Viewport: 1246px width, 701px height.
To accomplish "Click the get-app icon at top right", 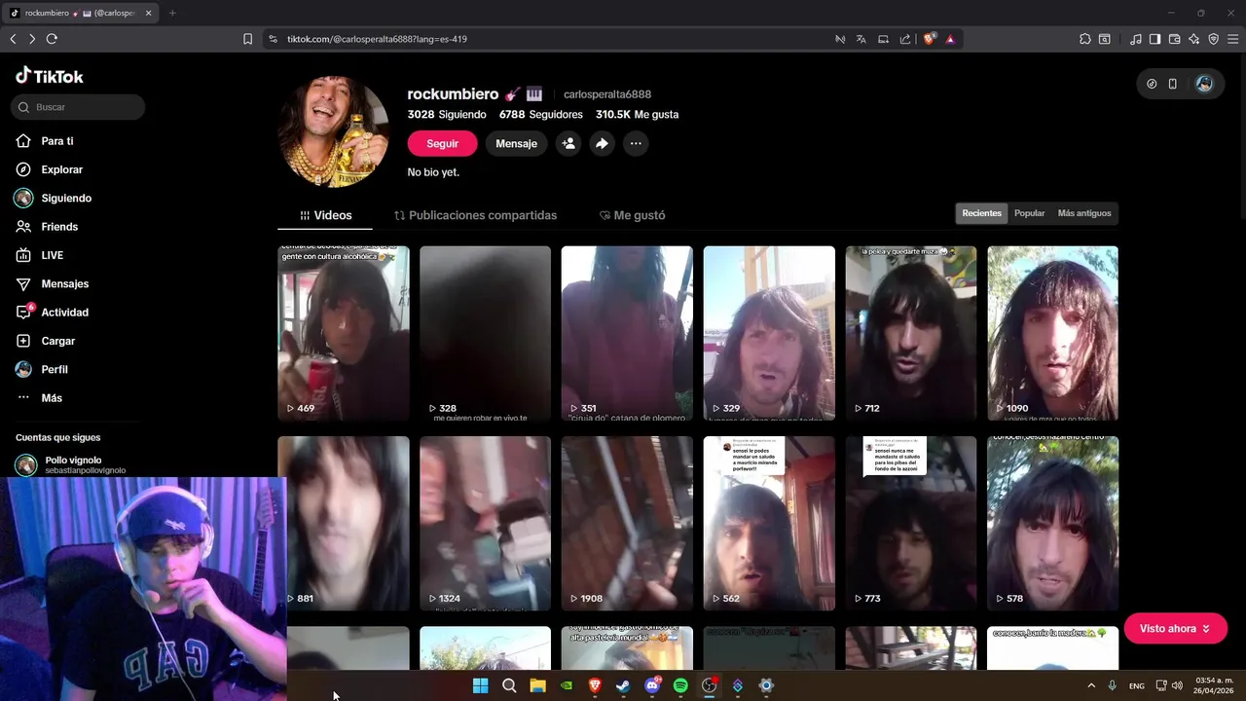I will tap(1152, 84).
